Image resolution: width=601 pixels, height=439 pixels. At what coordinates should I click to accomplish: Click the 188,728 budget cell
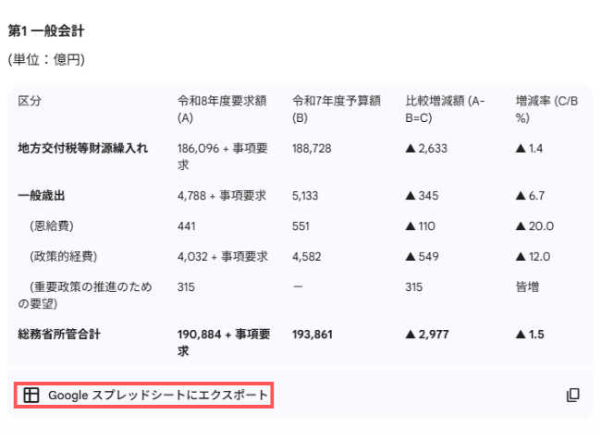tap(312, 148)
